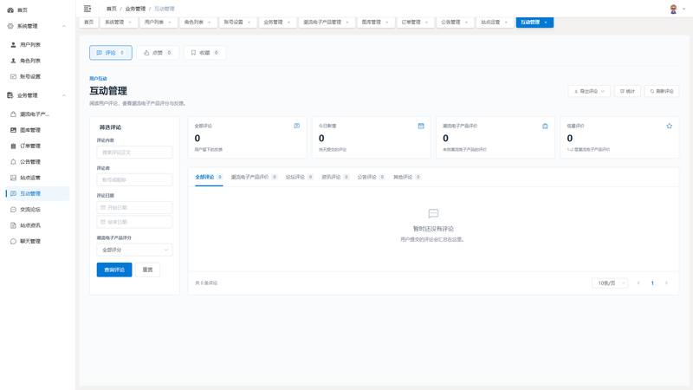Open the 开始日期 date picker

click(134, 207)
